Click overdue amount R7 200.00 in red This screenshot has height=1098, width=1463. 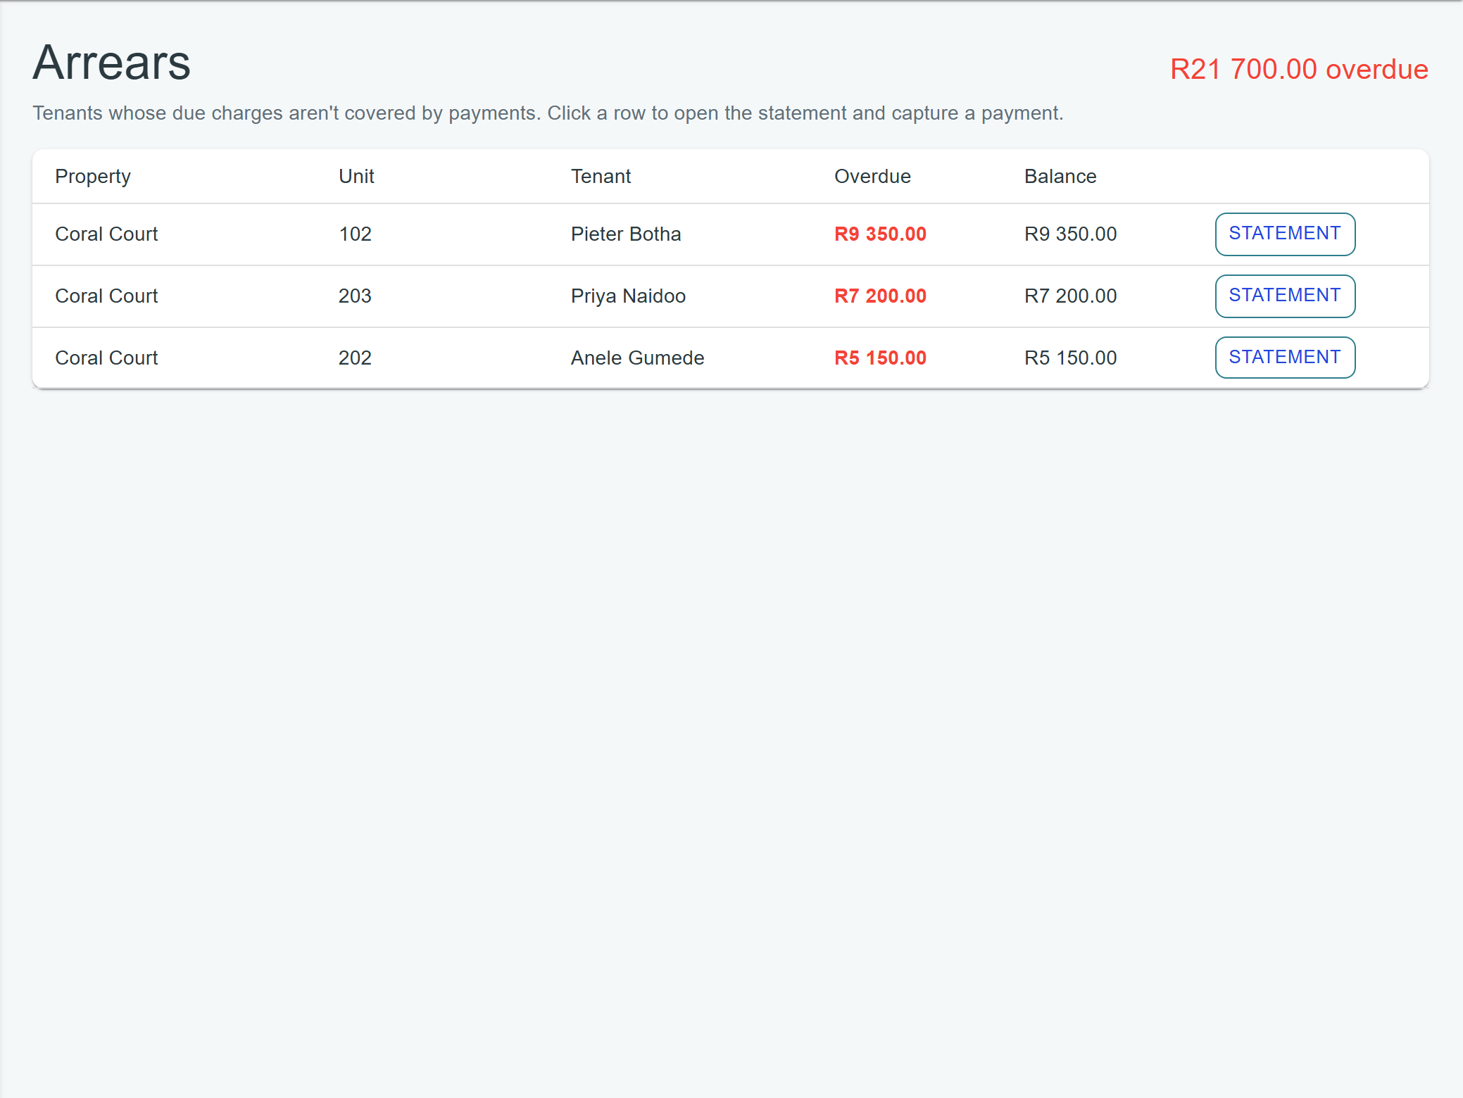(x=880, y=296)
